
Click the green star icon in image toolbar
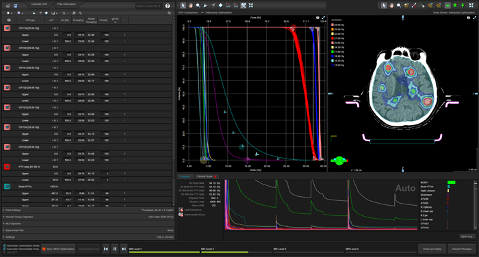tap(455, 5)
